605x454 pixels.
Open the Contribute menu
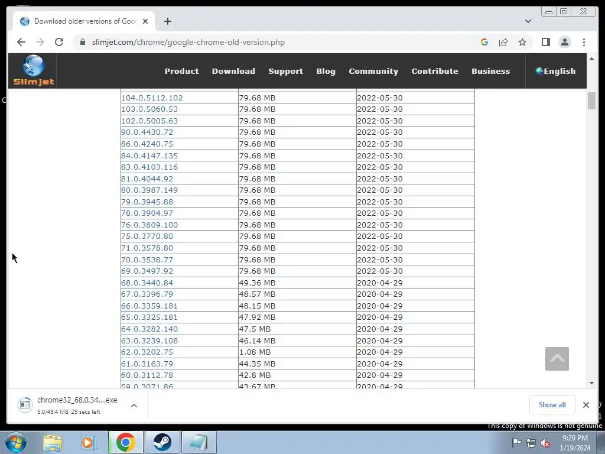[435, 71]
